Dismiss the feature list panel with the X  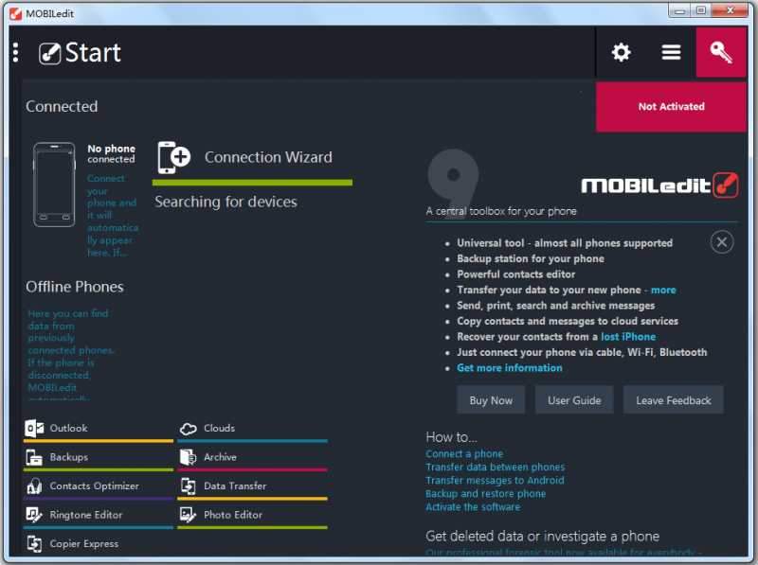721,241
